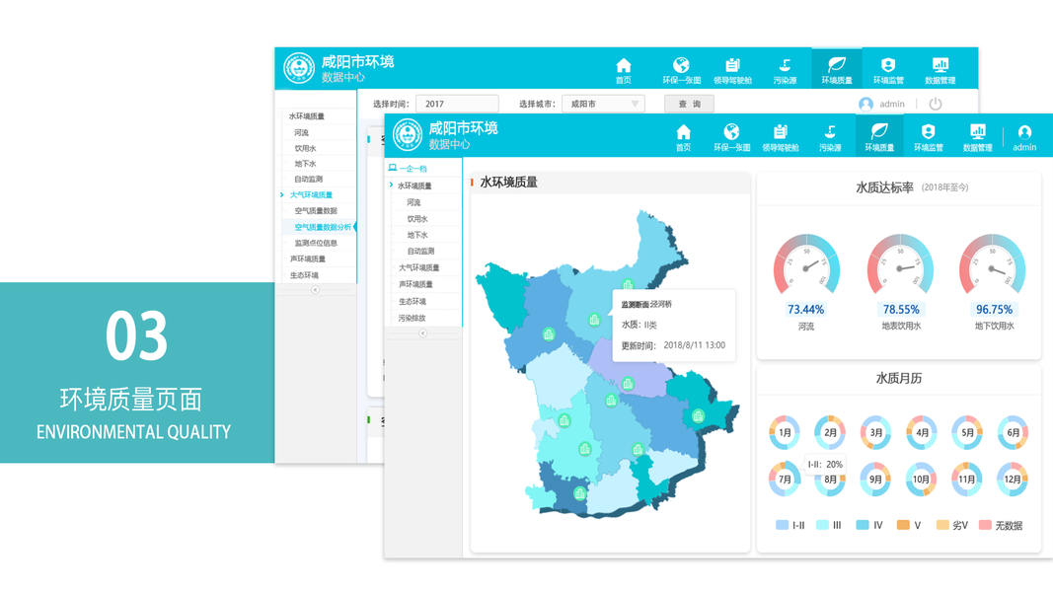Open 生态环境 in front window sidebar
1053x592 pixels.
point(412,301)
